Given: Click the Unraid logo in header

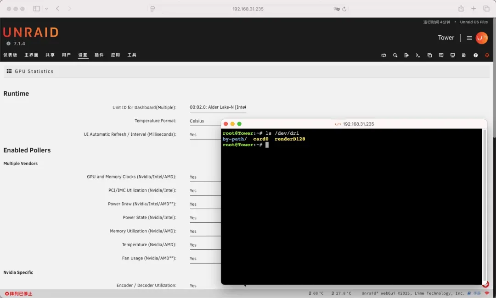Looking at the screenshot, I should point(31,33).
